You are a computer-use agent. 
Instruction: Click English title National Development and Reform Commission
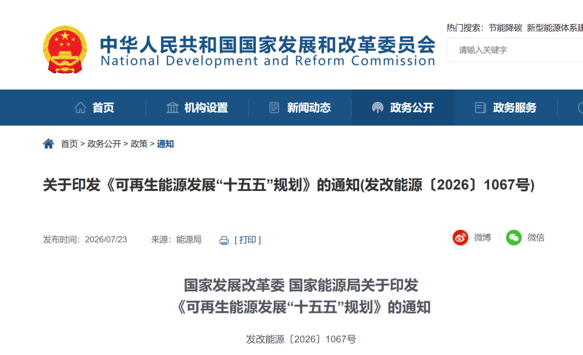tap(268, 61)
